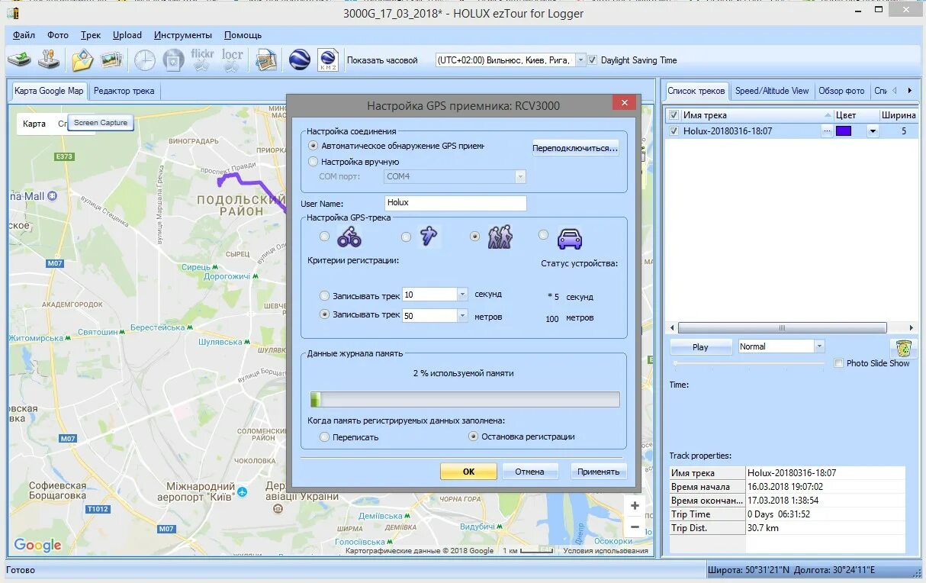
Task: Open the GPS device settings tools icon
Action: click(49, 60)
